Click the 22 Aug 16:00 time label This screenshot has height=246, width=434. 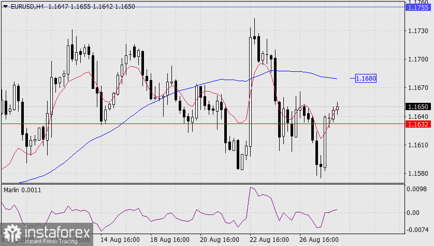click(269, 240)
